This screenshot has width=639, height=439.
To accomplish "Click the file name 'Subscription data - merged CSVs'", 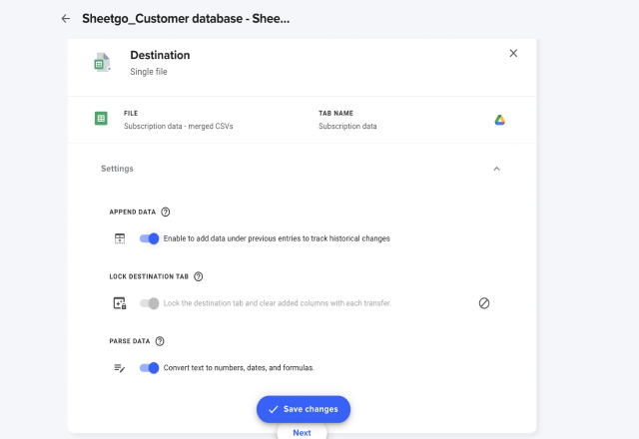I will coord(179,127).
